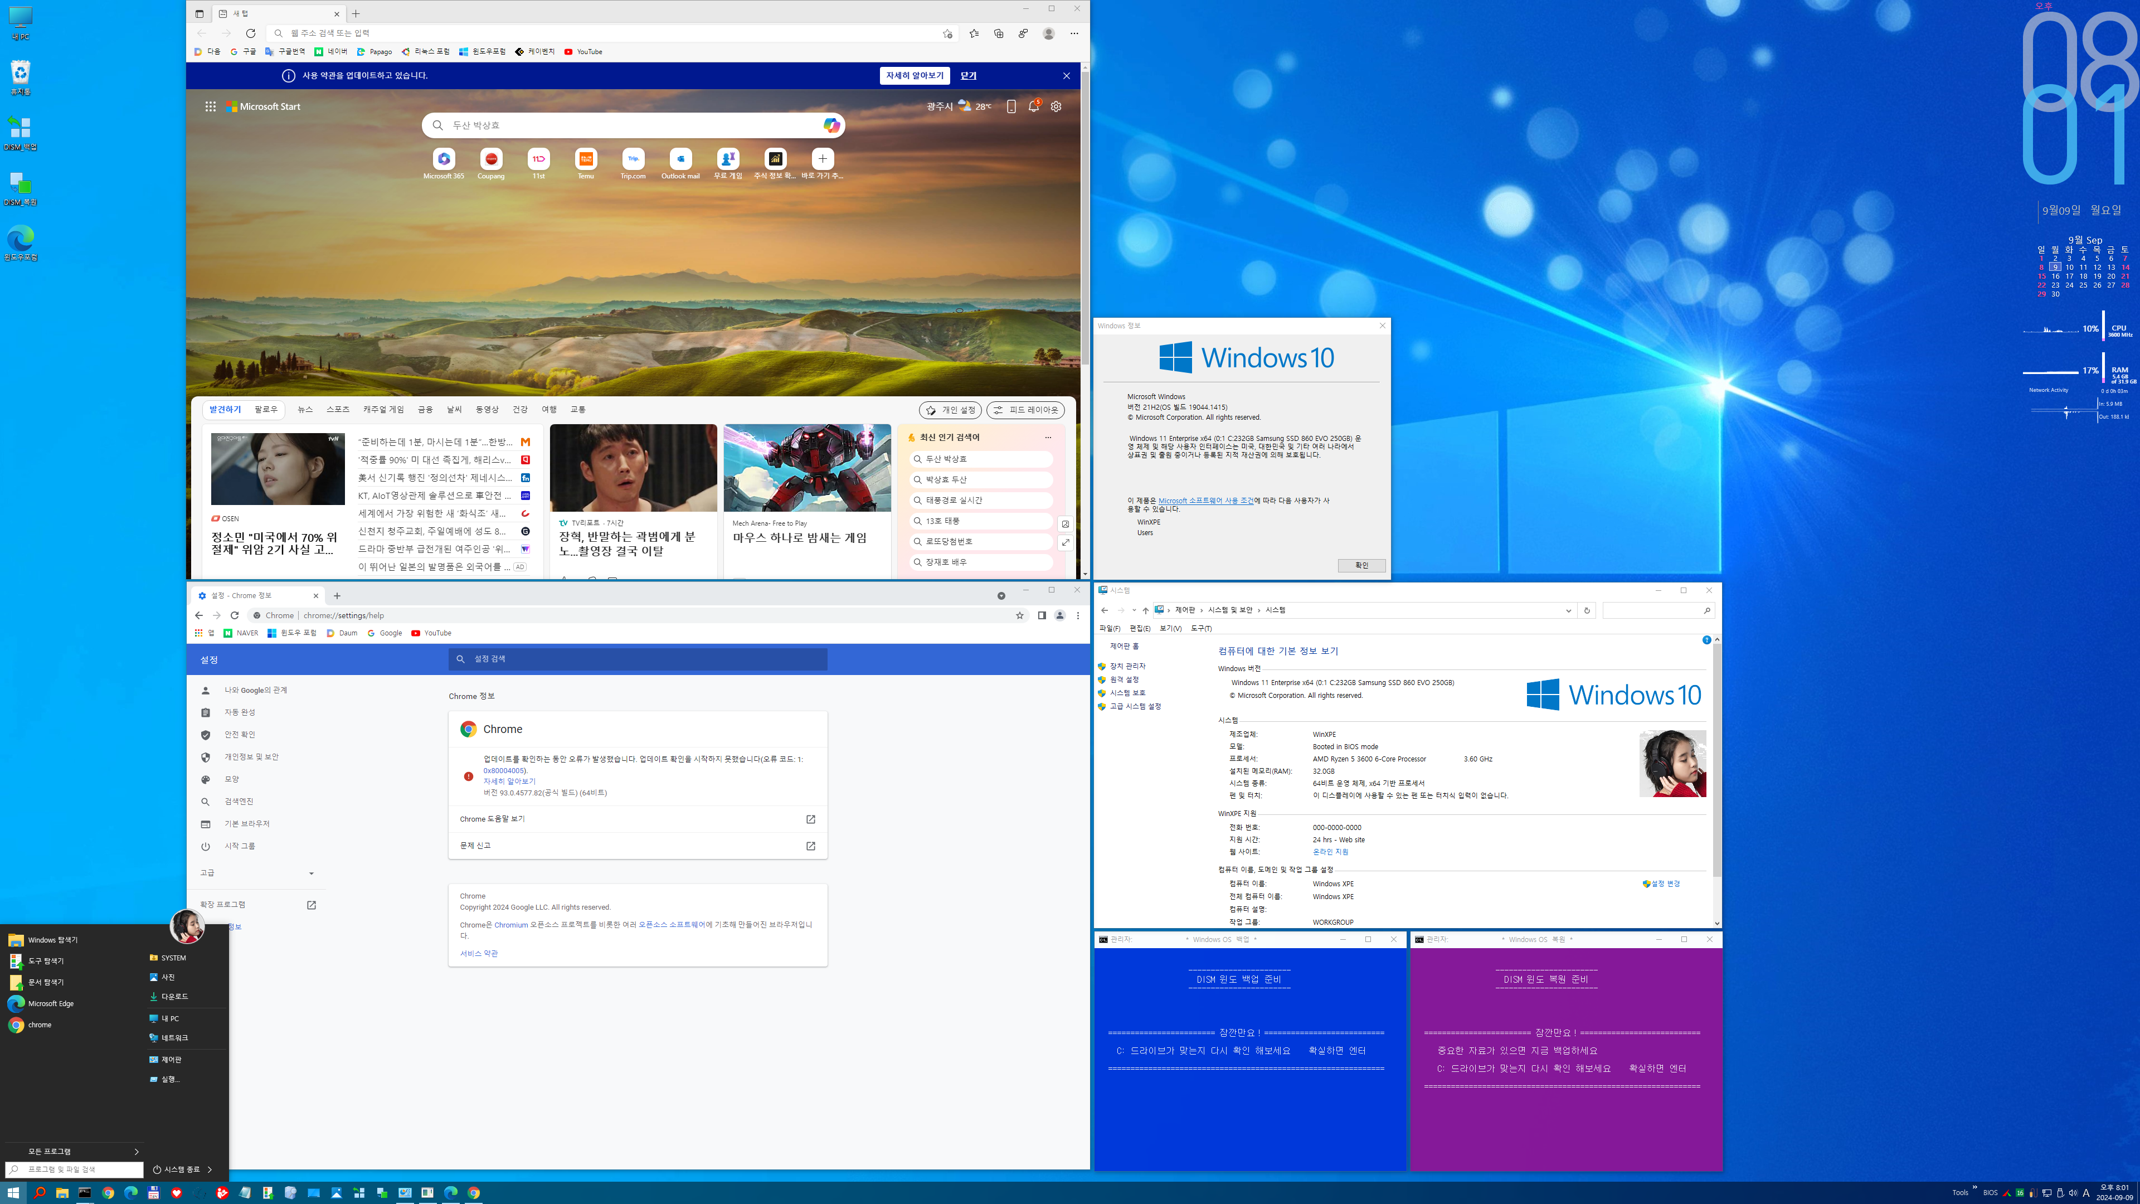Click the 개인 설정 button in the feed
Screen dimensions: 2140x1204
[x=950, y=410]
